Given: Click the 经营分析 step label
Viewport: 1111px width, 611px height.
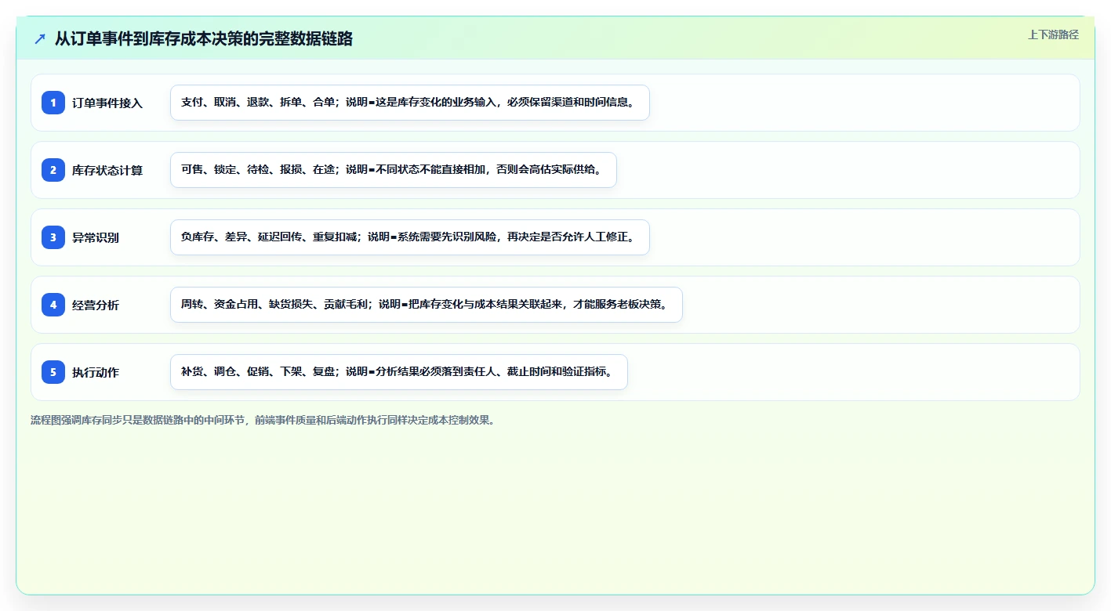Looking at the screenshot, I should click(x=96, y=305).
